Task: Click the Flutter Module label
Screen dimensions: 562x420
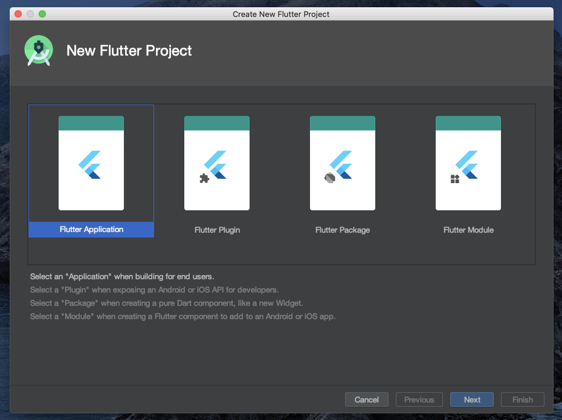Action: (468, 230)
